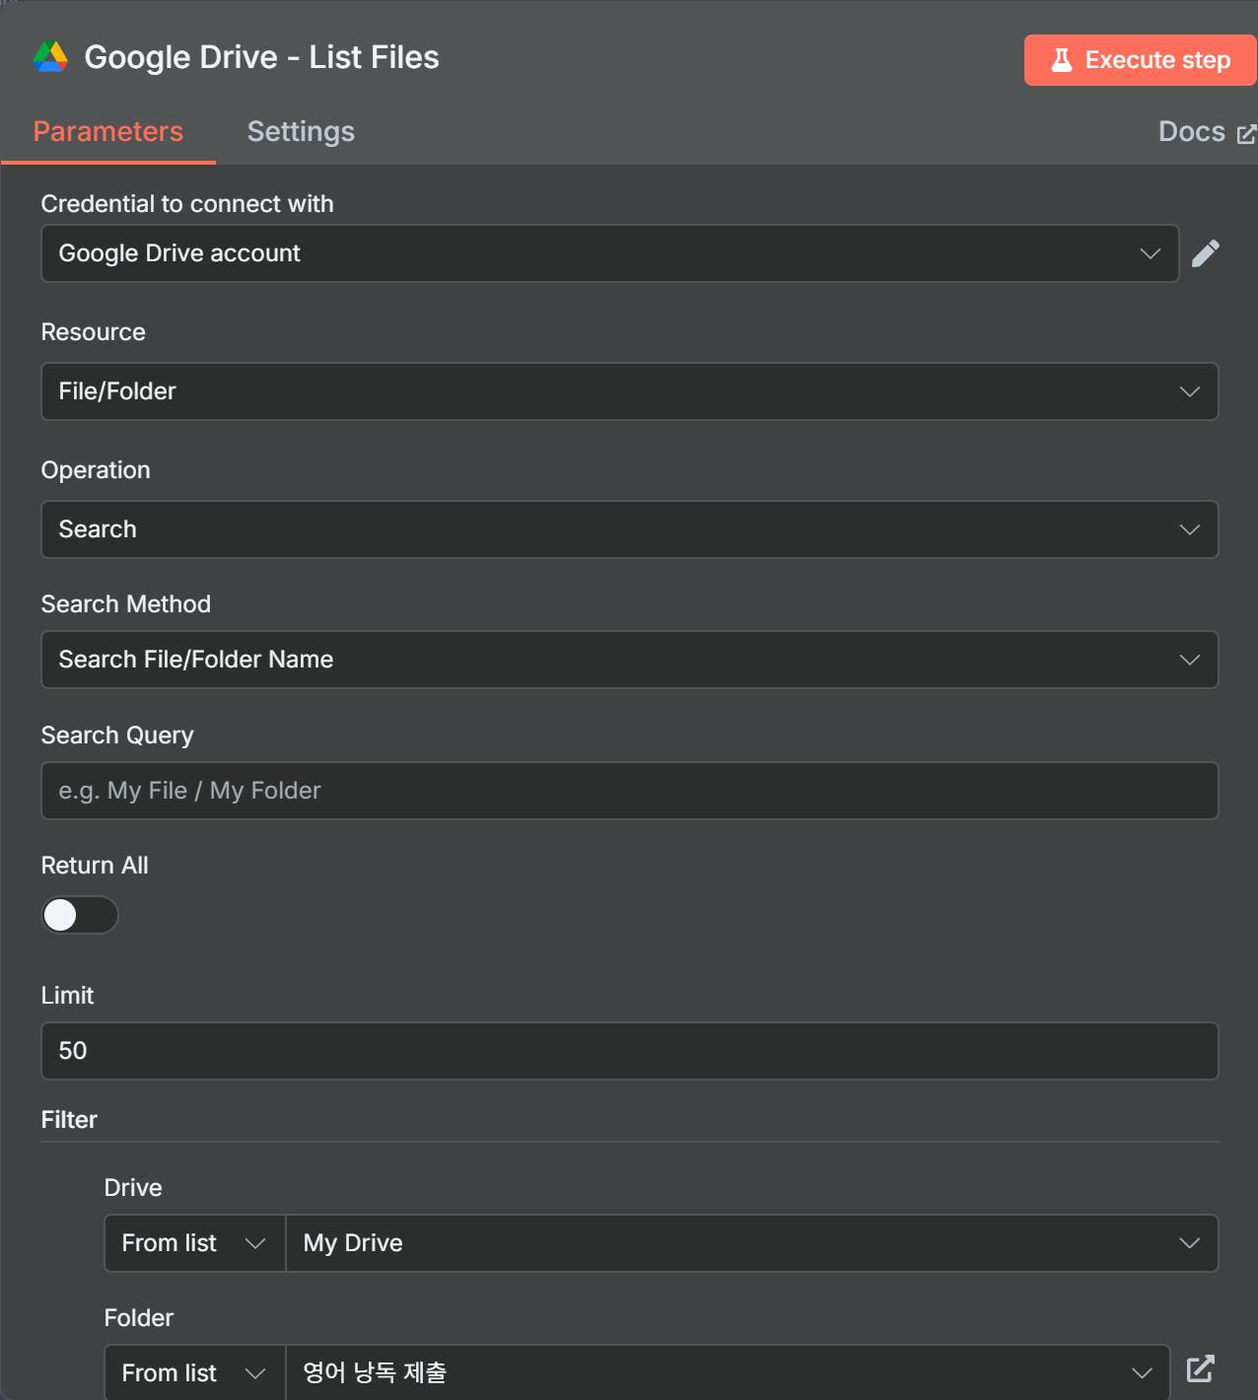This screenshot has height=1400, width=1258.
Task: Open the Operation Search dropdown
Action: [629, 529]
